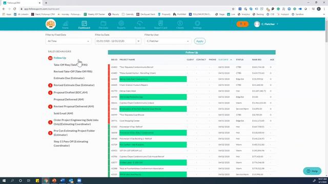The height and width of the screenshot is (184, 328).
Task: Select Take-Off Req (Take Off FRS)
Action: [x=71, y=65]
